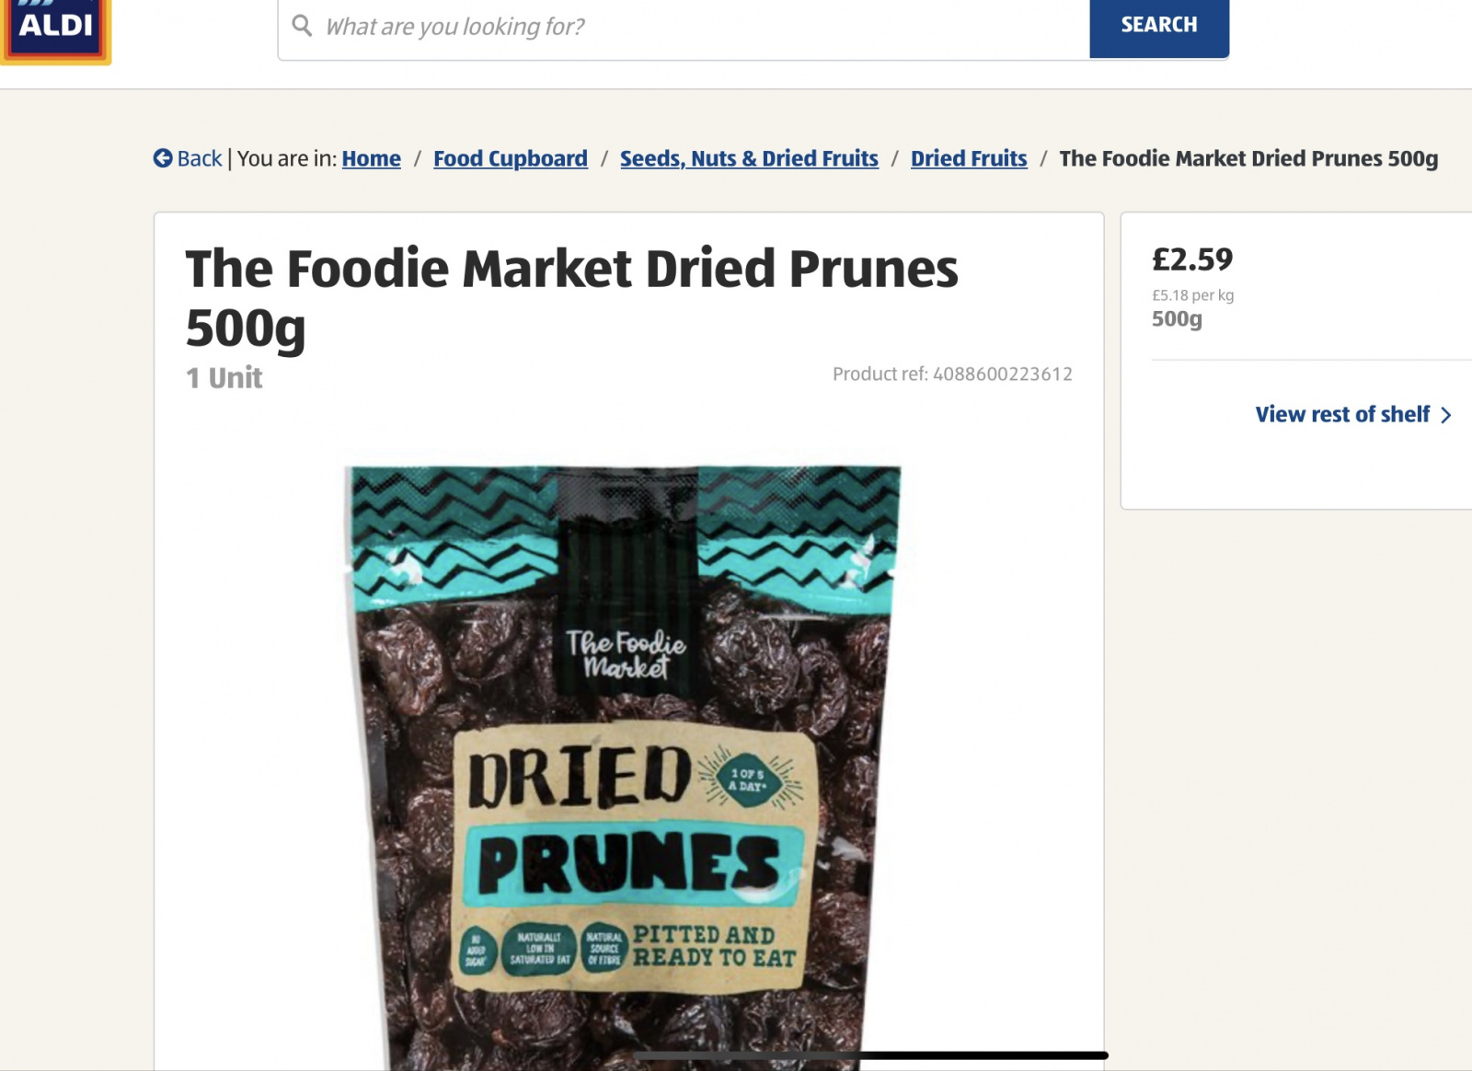Image resolution: width=1472 pixels, height=1071 pixels.
Task: Click the £2.59 price label
Action: [1192, 259]
